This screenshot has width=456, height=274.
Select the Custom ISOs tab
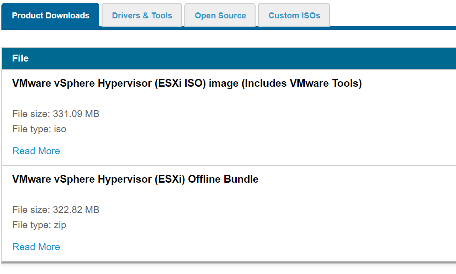point(293,15)
